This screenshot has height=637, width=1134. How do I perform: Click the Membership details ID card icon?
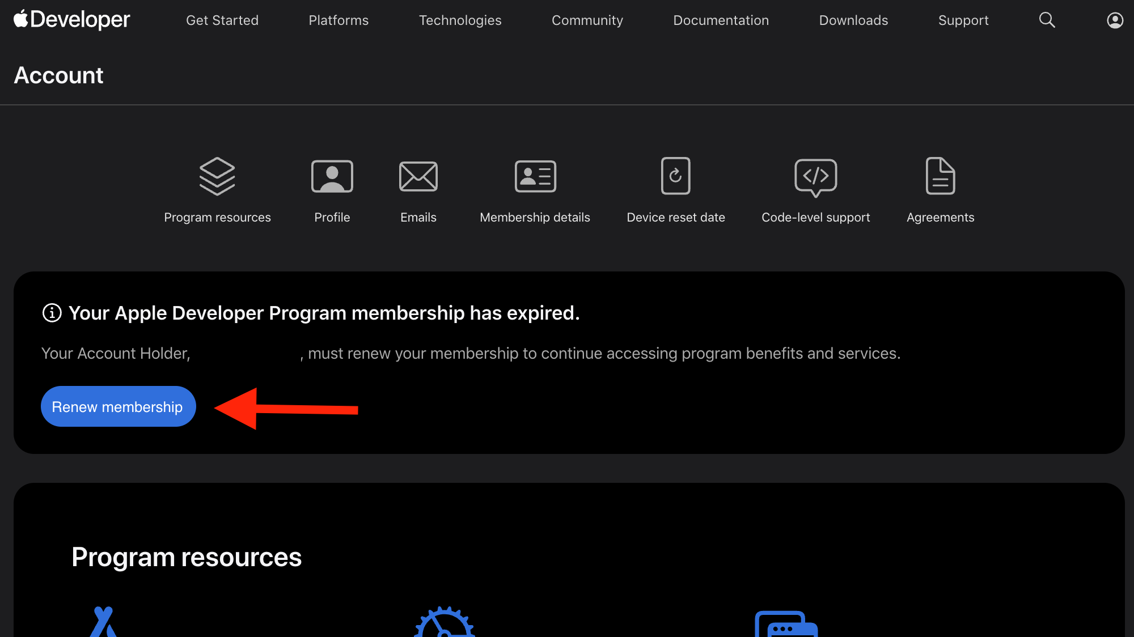point(535,176)
